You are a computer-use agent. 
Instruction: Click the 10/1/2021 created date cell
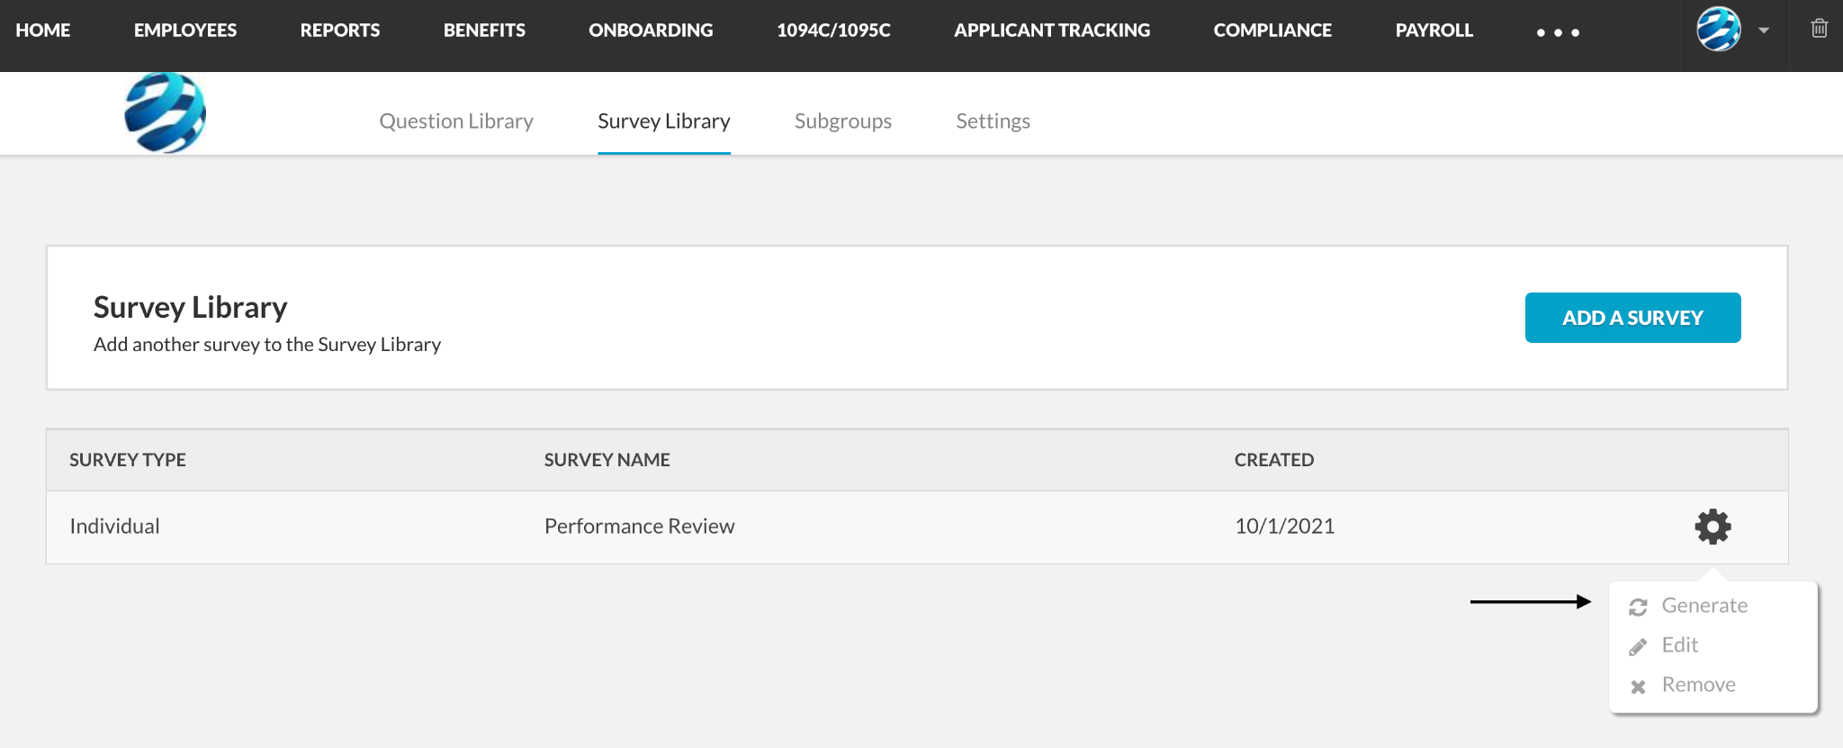[1284, 527]
